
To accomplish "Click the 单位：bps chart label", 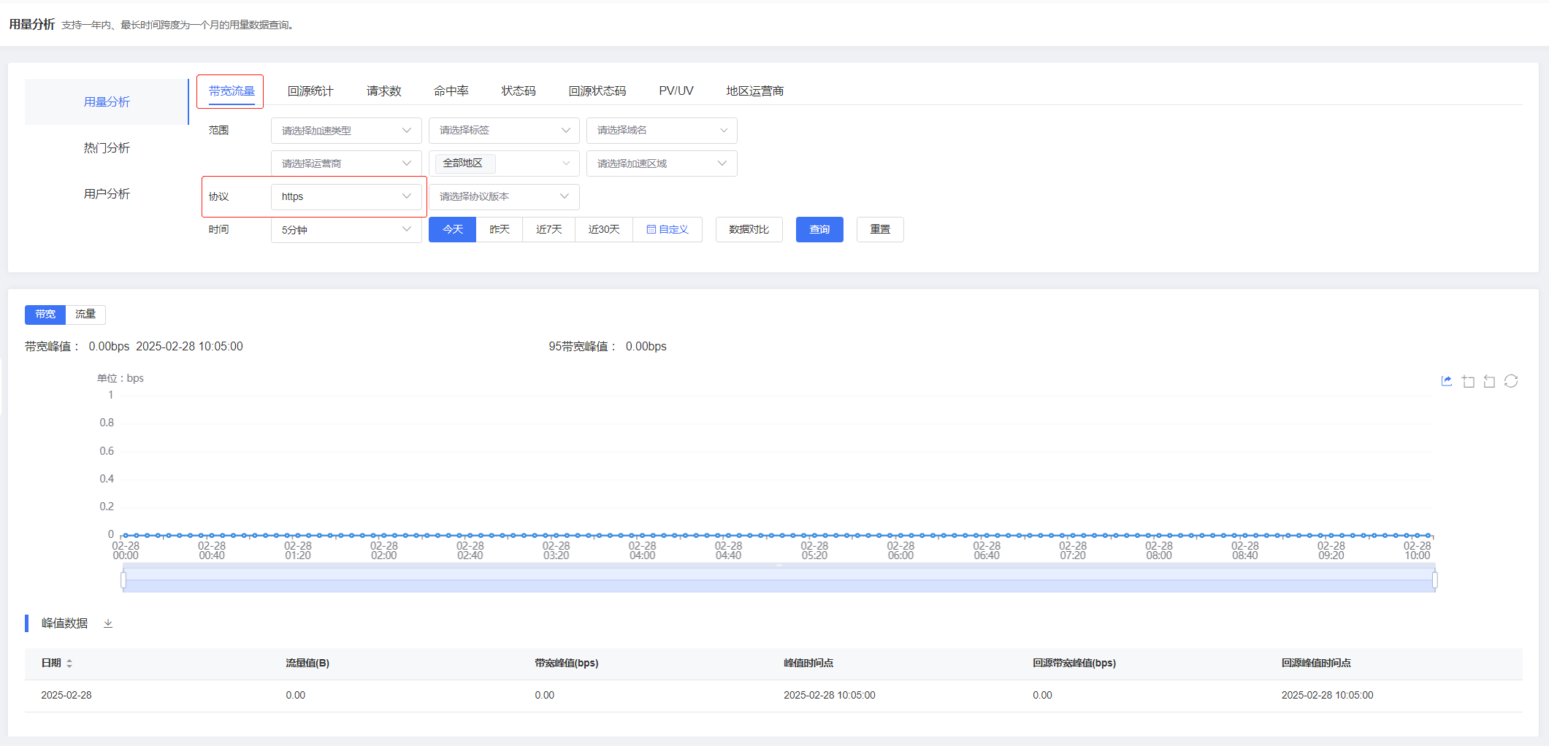I will pyautogui.click(x=121, y=379).
